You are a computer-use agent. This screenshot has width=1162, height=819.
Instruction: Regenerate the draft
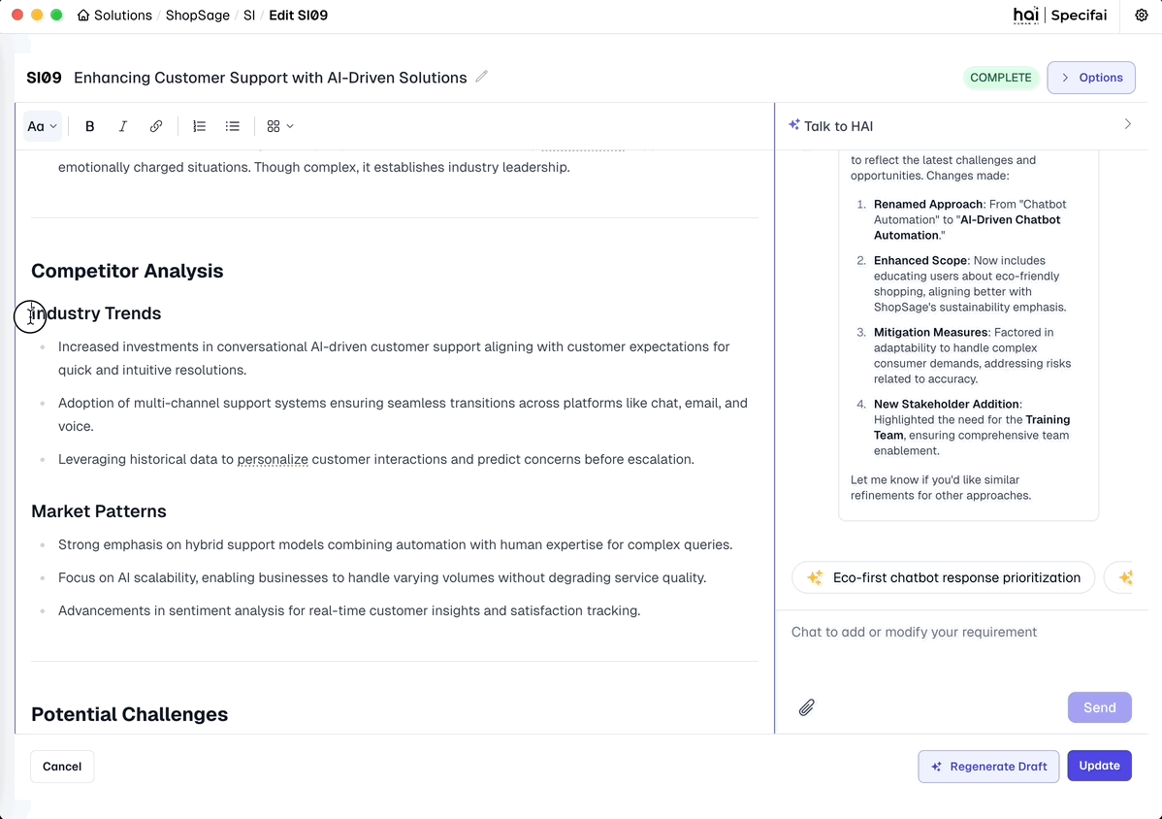click(x=988, y=766)
